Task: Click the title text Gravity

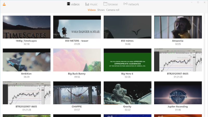Action: point(127,107)
